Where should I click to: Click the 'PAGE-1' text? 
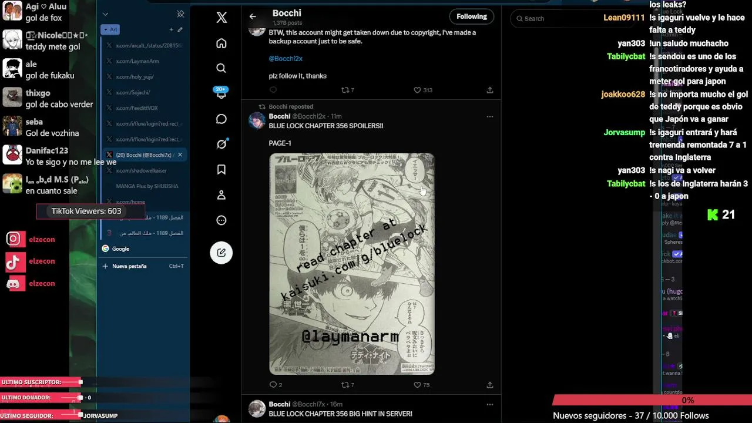pyautogui.click(x=280, y=143)
